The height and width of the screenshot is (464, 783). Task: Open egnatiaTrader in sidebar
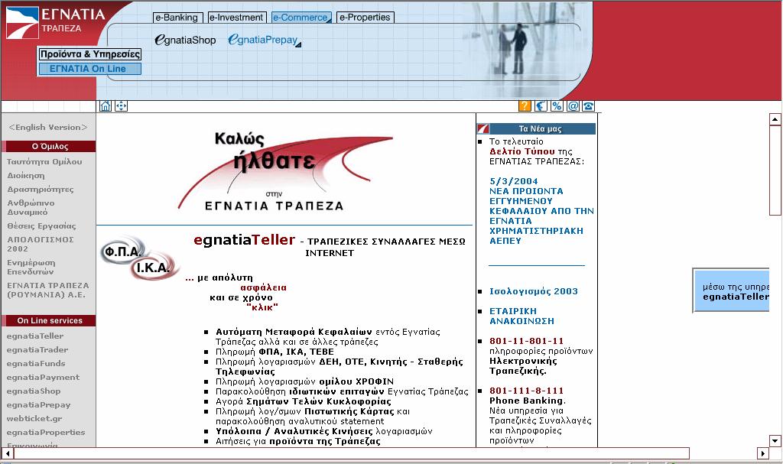pos(37,350)
